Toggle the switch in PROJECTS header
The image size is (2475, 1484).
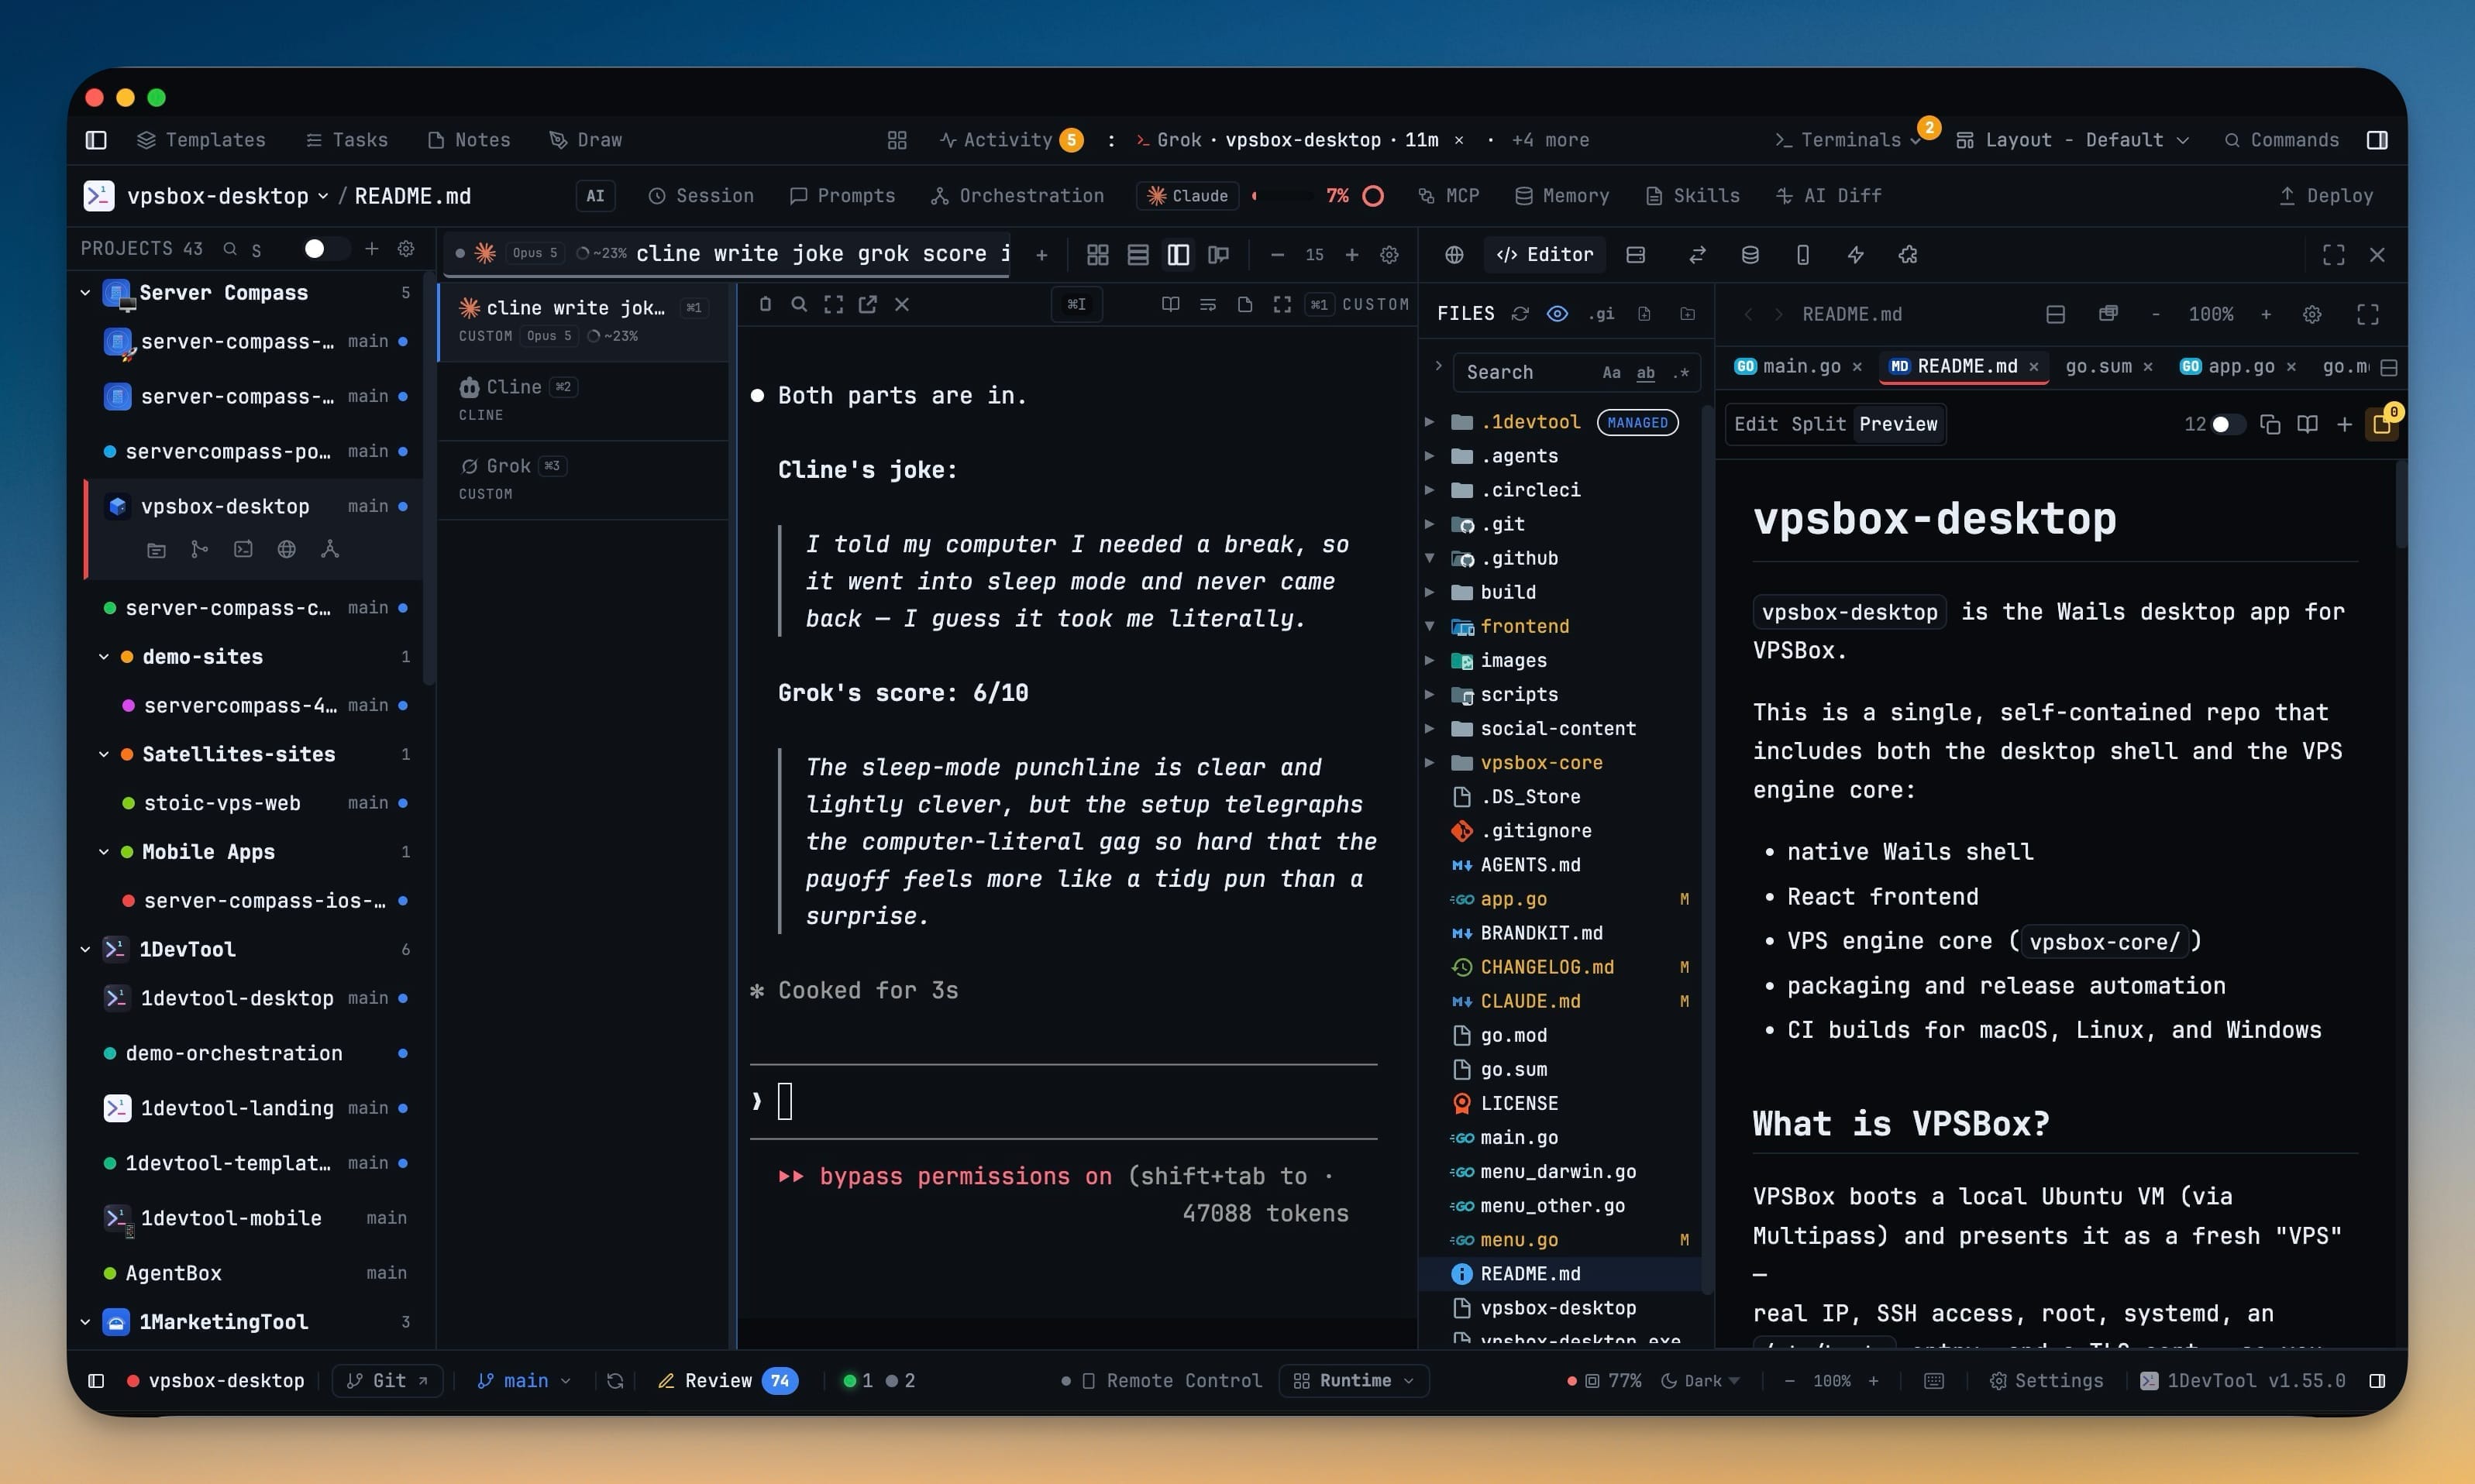coord(326,248)
